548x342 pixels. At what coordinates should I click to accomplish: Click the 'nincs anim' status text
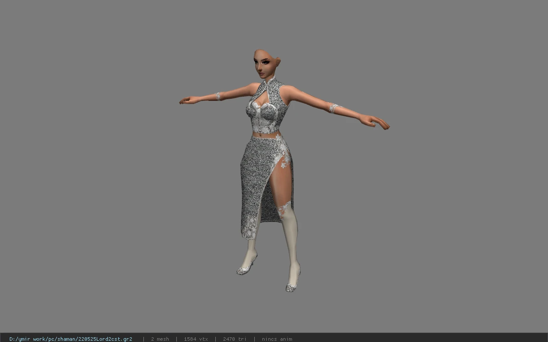[x=277, y=339]
